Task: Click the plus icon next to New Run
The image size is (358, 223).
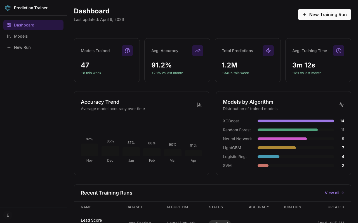Action: (x=9, y=47)
